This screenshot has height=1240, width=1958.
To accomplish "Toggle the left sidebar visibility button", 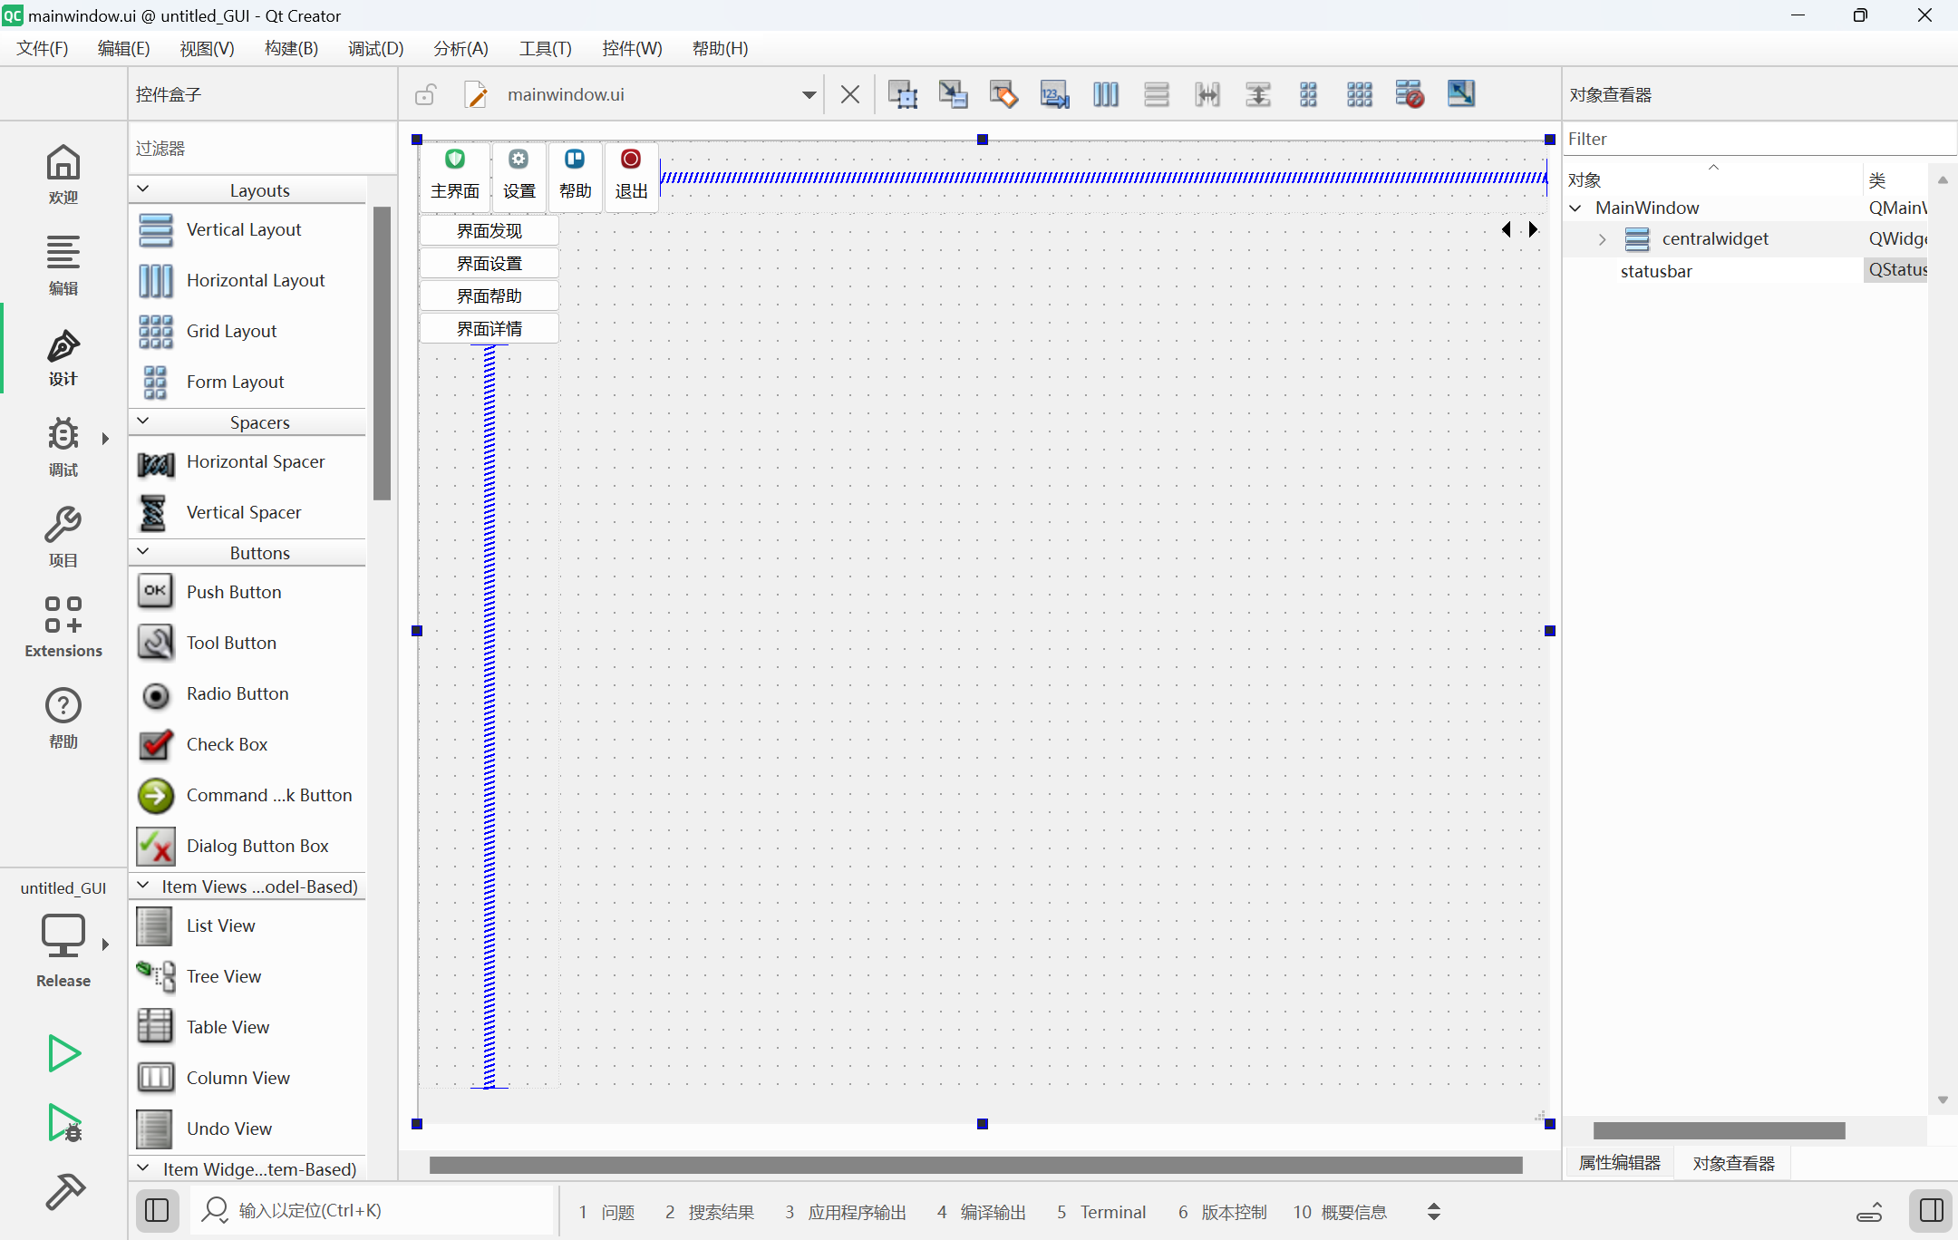I will pos(157,1211).
